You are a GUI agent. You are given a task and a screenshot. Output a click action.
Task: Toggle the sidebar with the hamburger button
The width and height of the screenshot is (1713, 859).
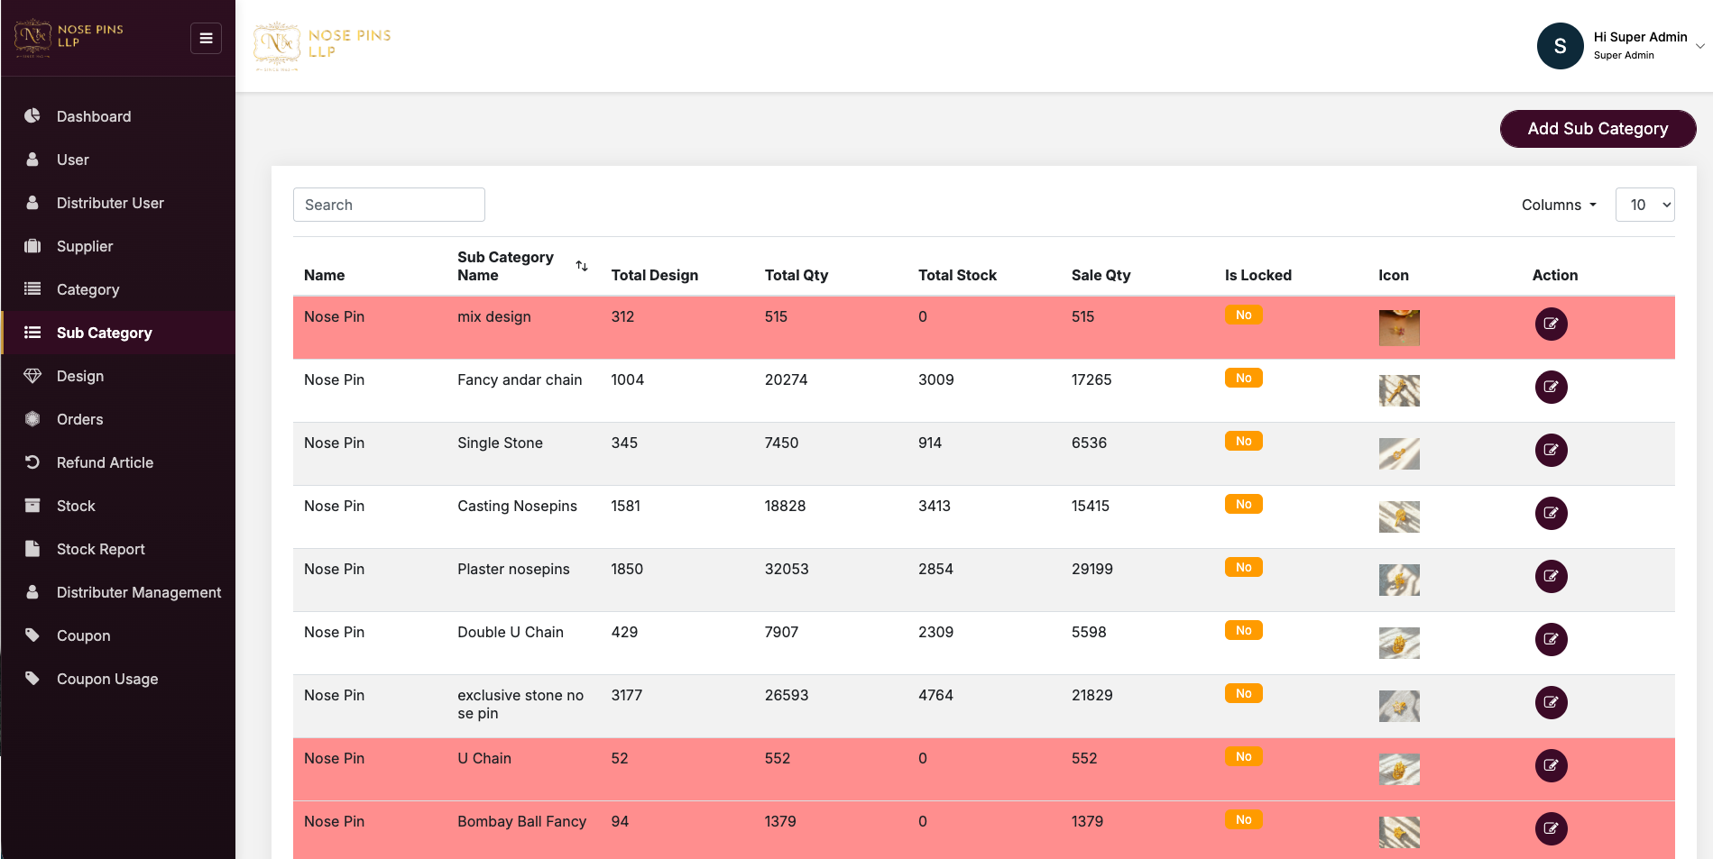click(x=206, y=38)
